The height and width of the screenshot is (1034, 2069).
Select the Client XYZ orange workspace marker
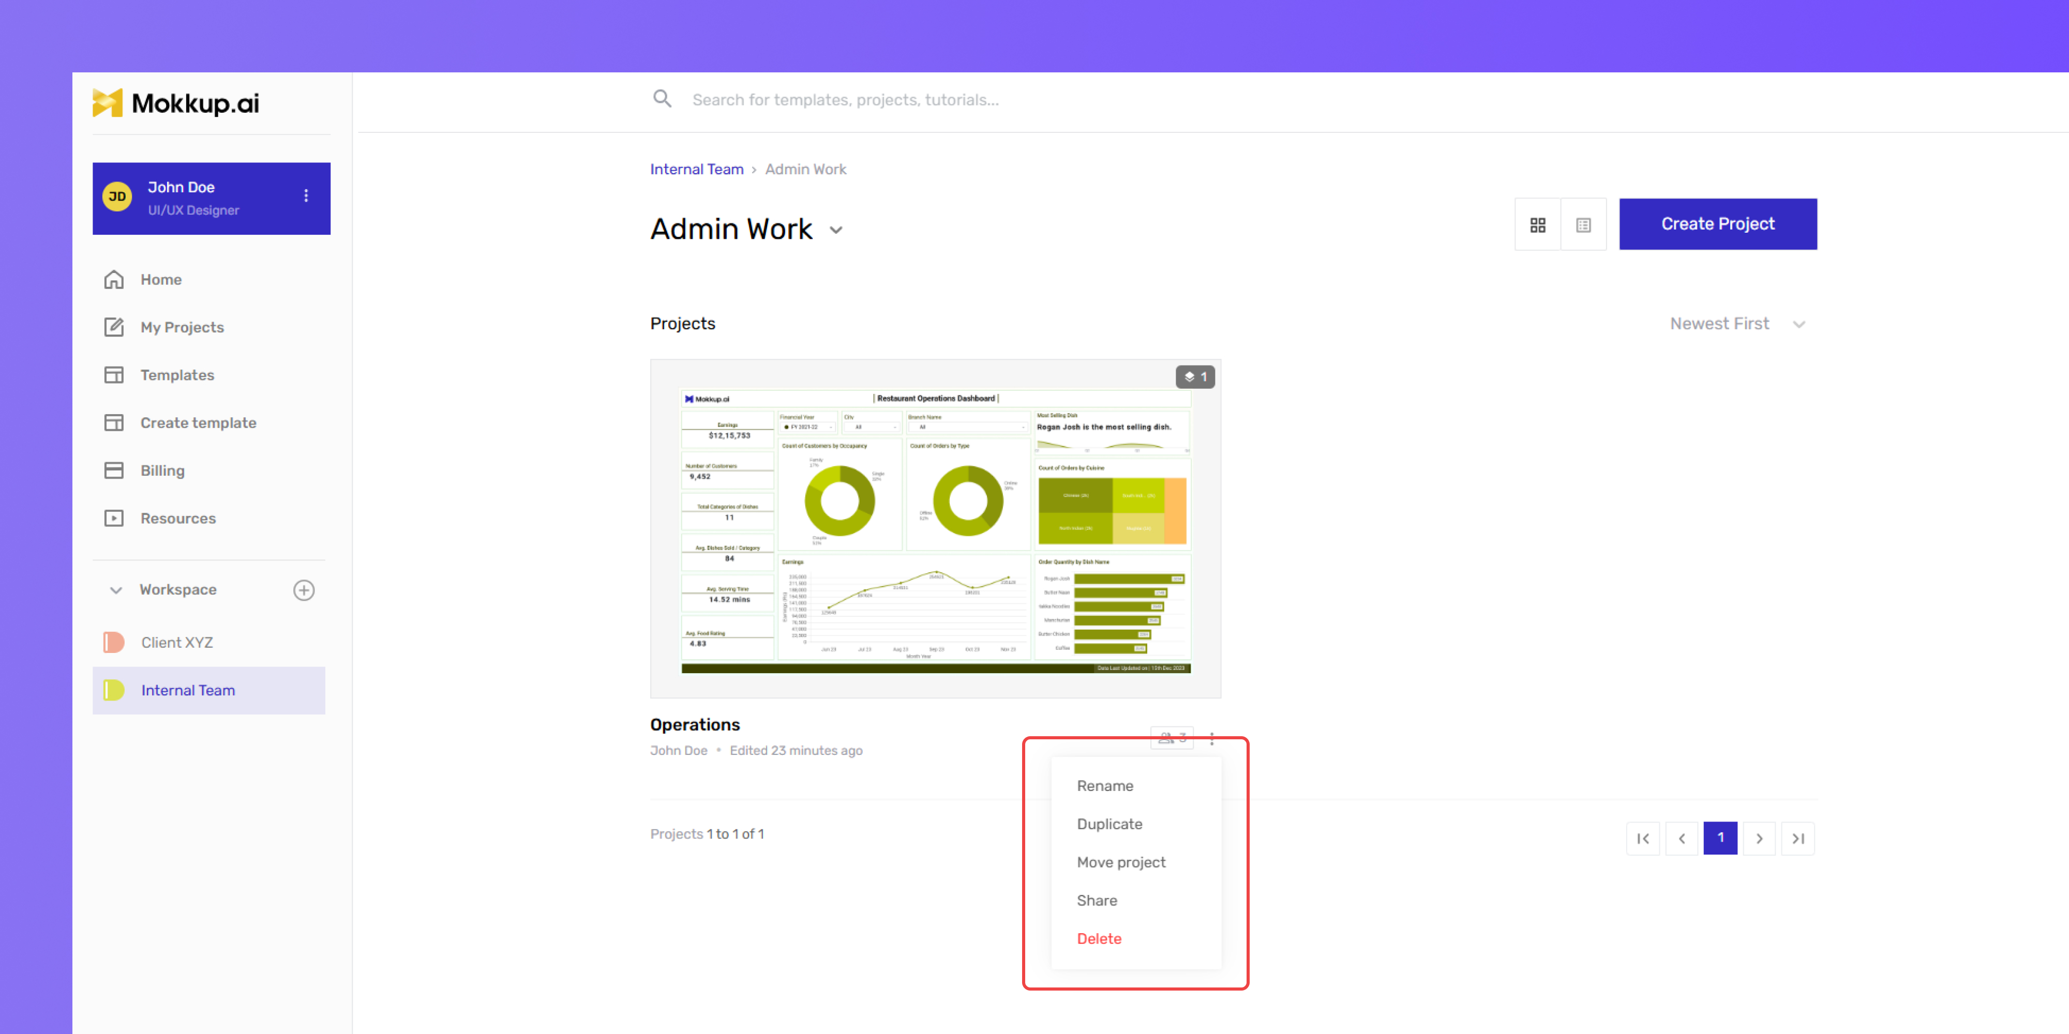pyautogui.click(x=114, y=642)
